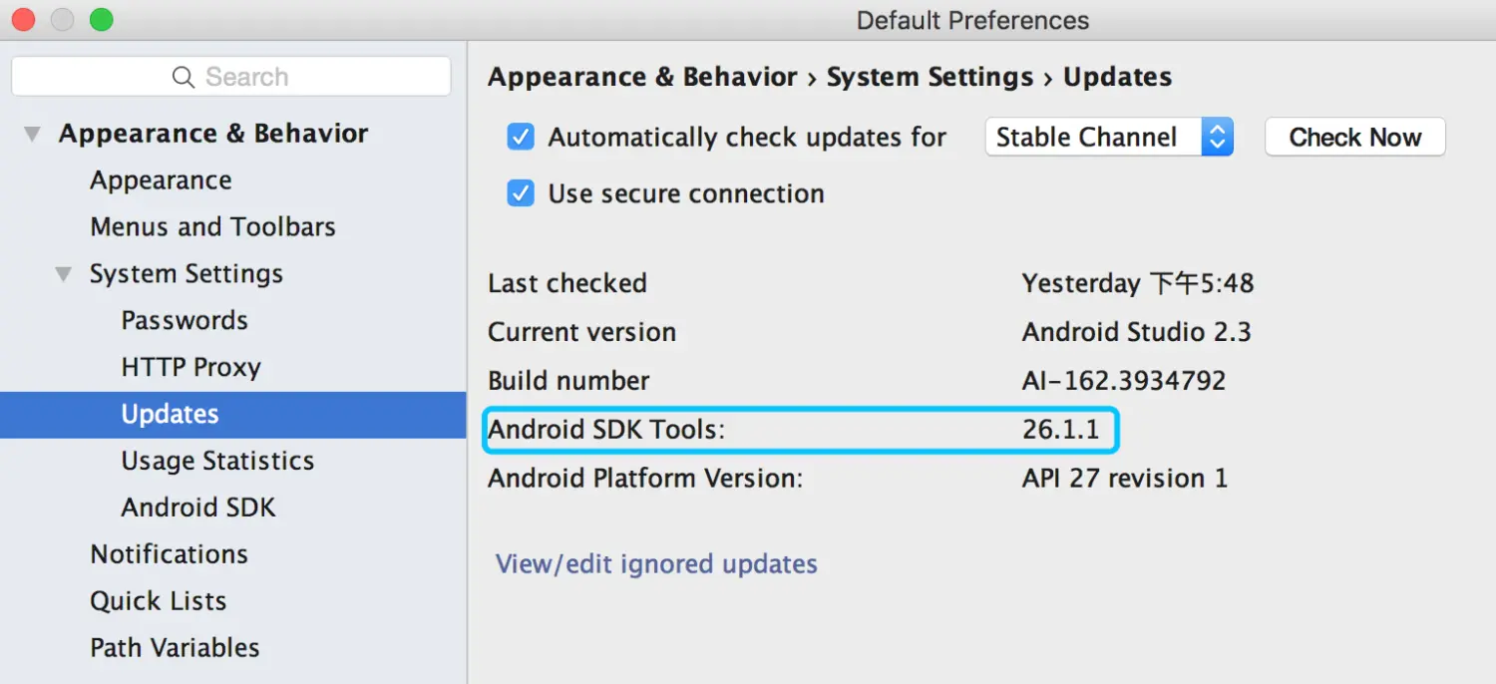Click the Default Preferences window title

[972, 20]
